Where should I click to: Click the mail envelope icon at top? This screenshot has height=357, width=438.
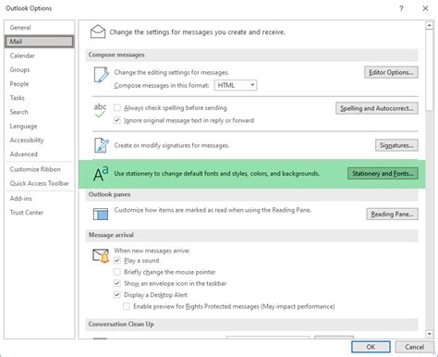(98, 31)
